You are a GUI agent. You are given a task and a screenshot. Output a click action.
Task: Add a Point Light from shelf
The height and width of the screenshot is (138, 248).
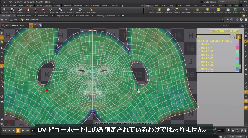(159, 10)
